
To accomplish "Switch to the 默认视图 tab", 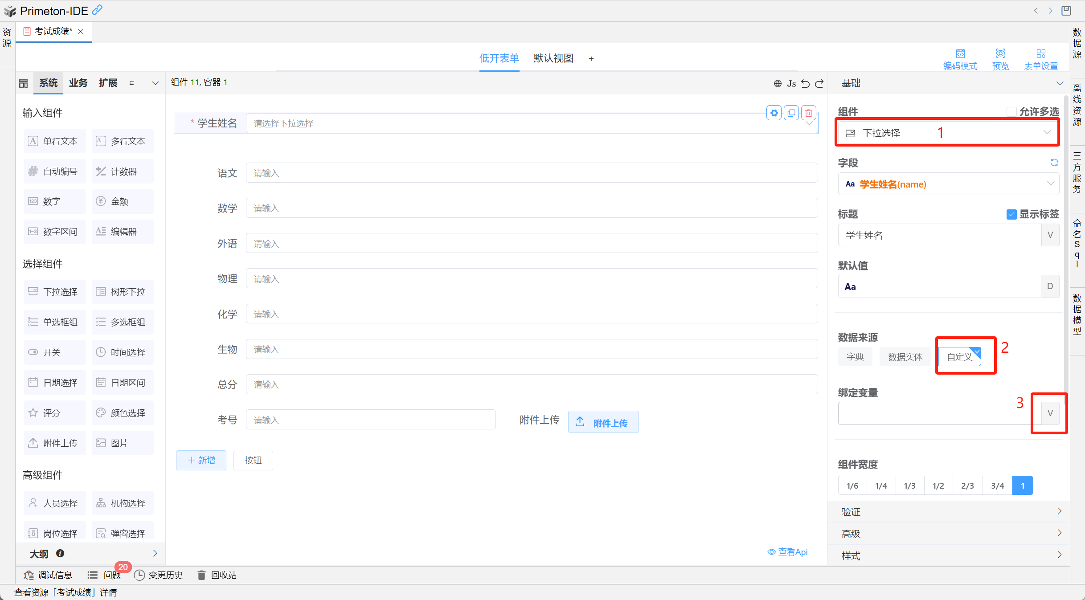I will point(553,58).
